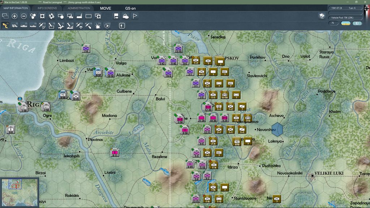Select the 3-42 unit counter
This screenshot has height=208, width=370.
coord(162,61)
